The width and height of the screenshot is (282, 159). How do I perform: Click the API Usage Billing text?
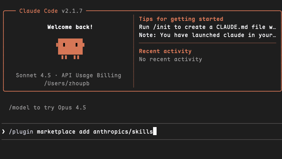pos(91,75)
